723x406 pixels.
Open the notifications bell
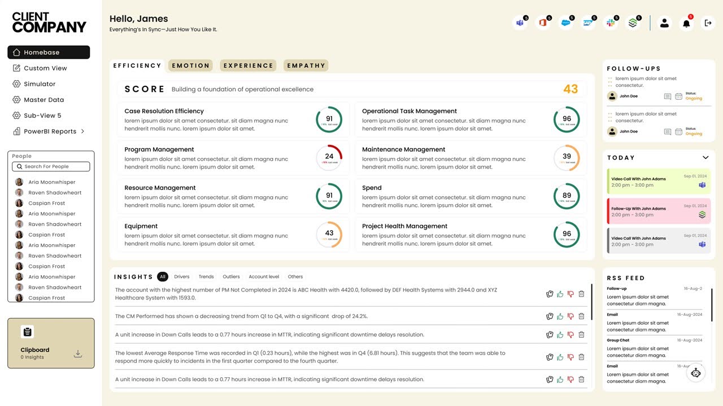[686, 23]
